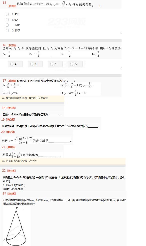Click point label P on the cone figure
The height and width of the screenshot is (246, 146).
4,240
